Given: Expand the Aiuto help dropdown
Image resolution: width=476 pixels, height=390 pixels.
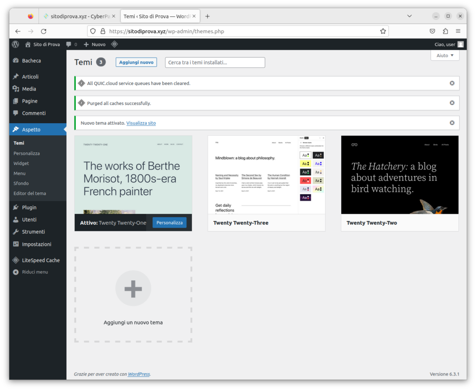Looking at the screenshot, I should tap(445, 55).
